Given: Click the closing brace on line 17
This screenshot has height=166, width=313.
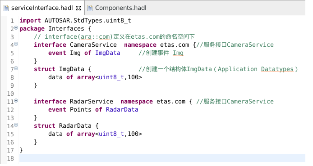Looking at the screenshot, I should (21, 150).
